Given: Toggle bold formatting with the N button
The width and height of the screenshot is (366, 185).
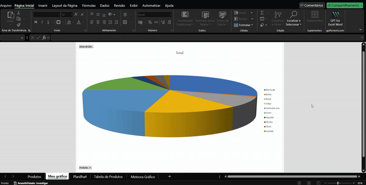Looking at the screenshot, I should [36, 22].
